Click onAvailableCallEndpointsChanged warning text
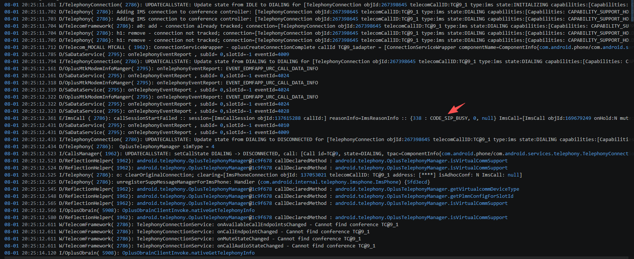This screenshot has width=634, height=259. point(262,225)
